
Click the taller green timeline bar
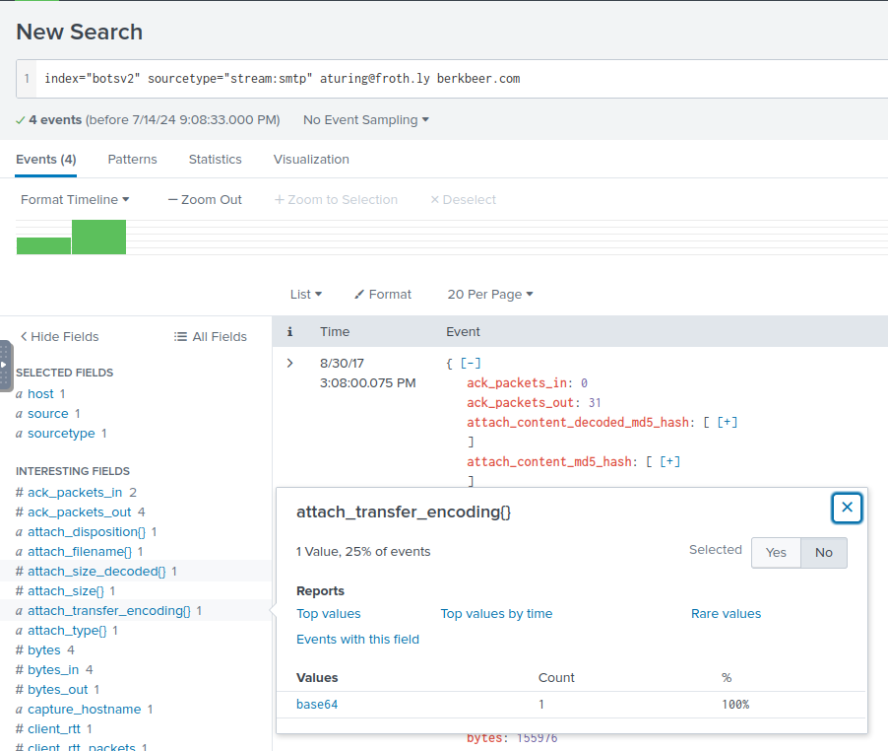click(x=98, y=238)
